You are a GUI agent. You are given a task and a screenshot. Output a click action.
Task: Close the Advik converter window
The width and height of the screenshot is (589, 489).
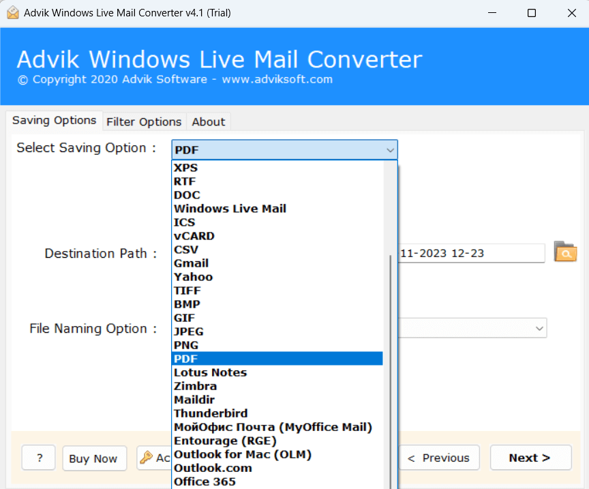click(571, 13)
